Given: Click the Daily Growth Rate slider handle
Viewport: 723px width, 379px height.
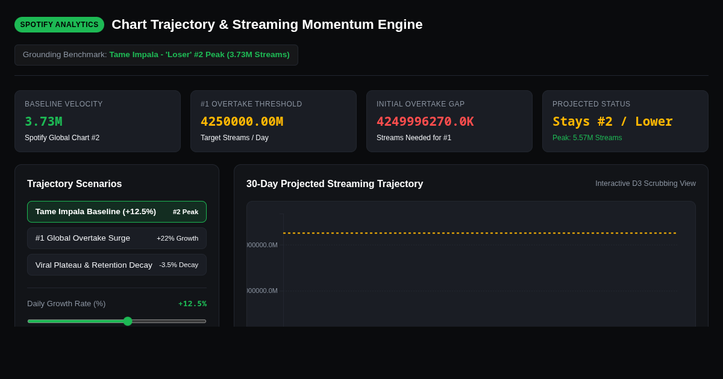Looking at the screenshot, I should click(128, 321).
